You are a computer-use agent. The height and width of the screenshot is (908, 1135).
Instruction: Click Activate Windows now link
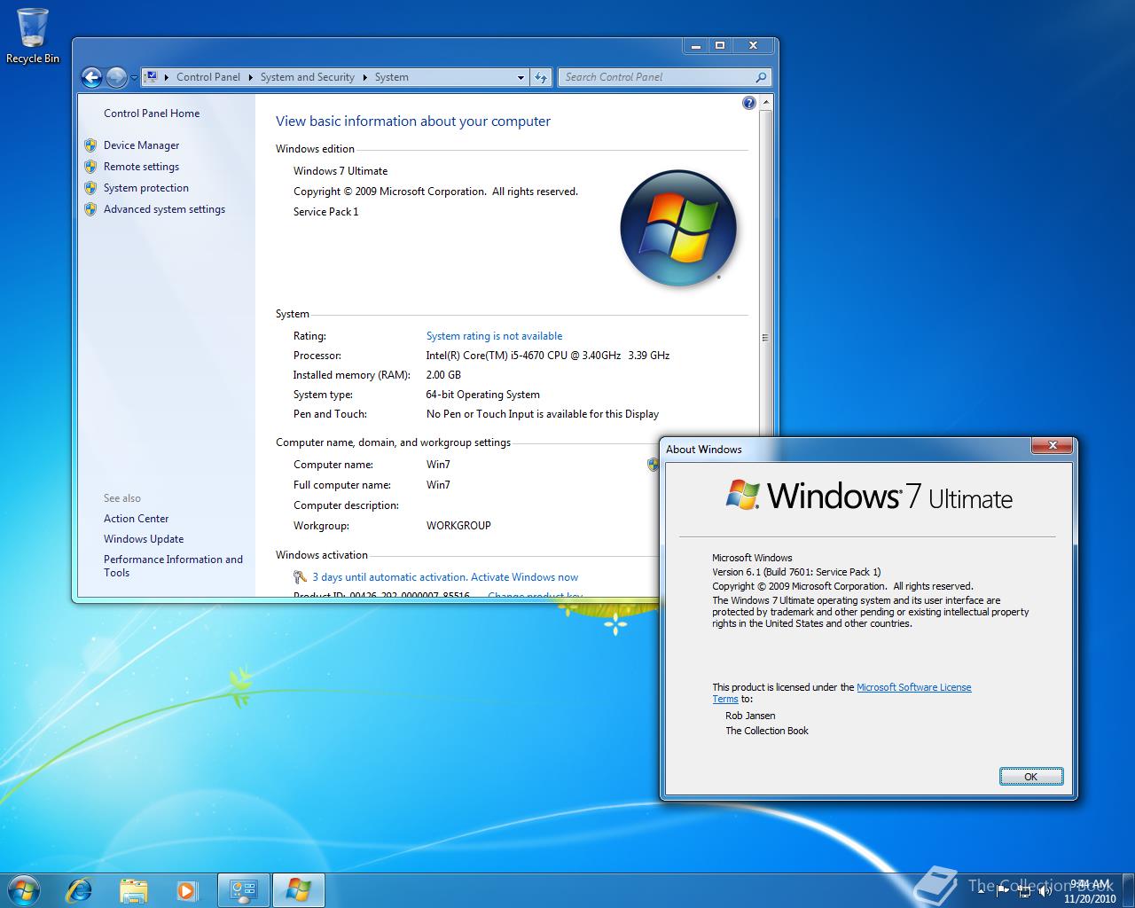click(524, 577)
